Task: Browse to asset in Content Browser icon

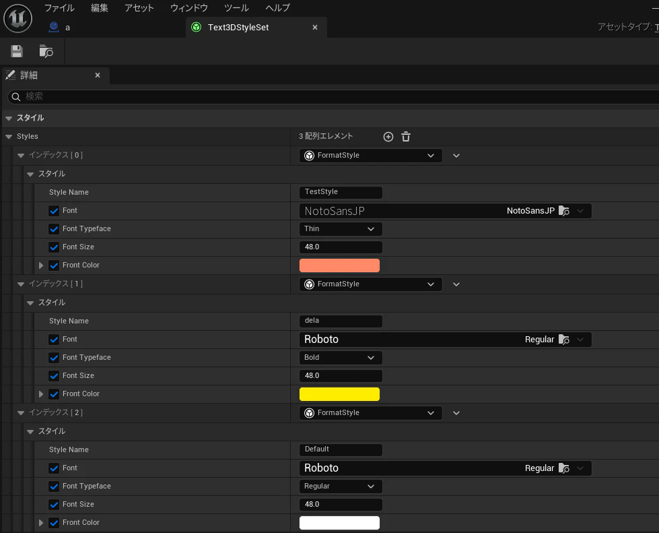Action: (x=46, y=51)
